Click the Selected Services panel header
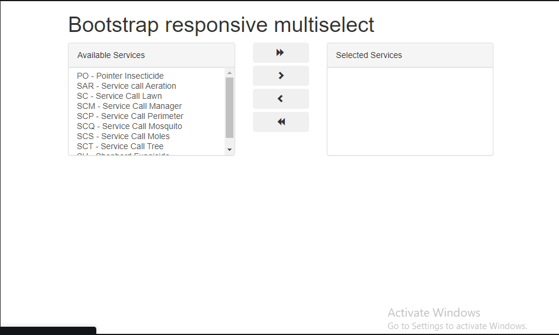This screenshot has width=559, height=335. pyautogui.click(x=410, y=55)
